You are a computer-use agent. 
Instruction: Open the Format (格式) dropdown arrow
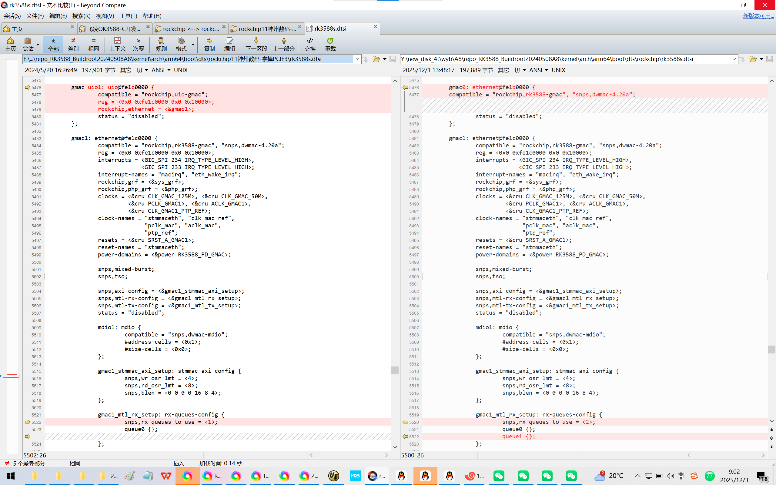tap(193, 44)
